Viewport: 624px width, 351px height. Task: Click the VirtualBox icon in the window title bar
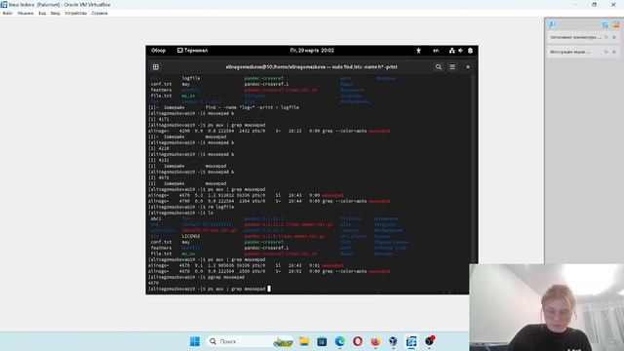tap(4, 4)
